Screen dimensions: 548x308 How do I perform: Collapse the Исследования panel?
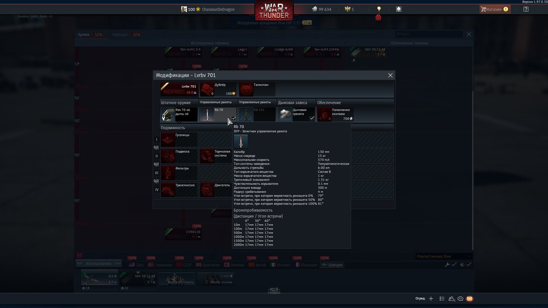98,264
